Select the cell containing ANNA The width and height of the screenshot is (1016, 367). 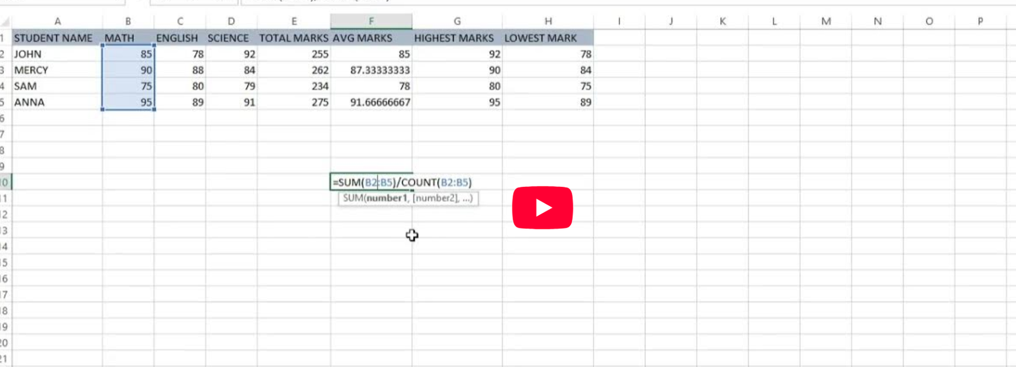pos(30,102)
